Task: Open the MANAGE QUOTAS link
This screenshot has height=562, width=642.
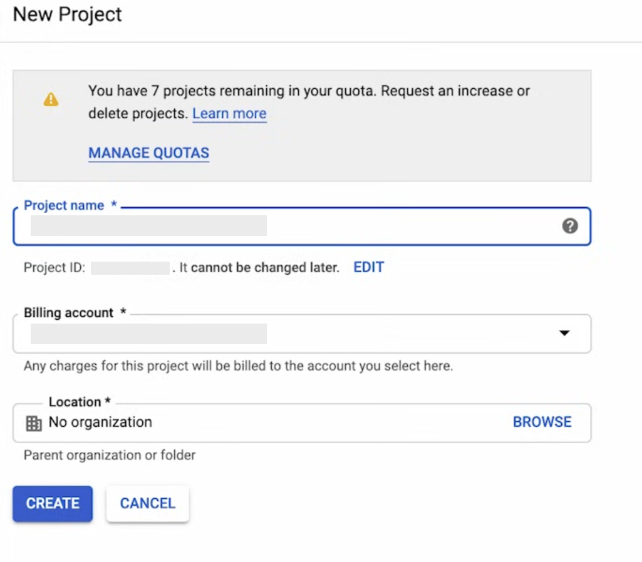Action: 148,153
